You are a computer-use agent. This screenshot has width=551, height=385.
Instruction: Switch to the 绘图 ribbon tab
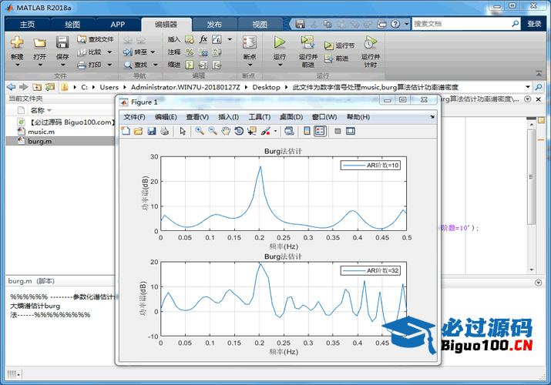[72, 24]
